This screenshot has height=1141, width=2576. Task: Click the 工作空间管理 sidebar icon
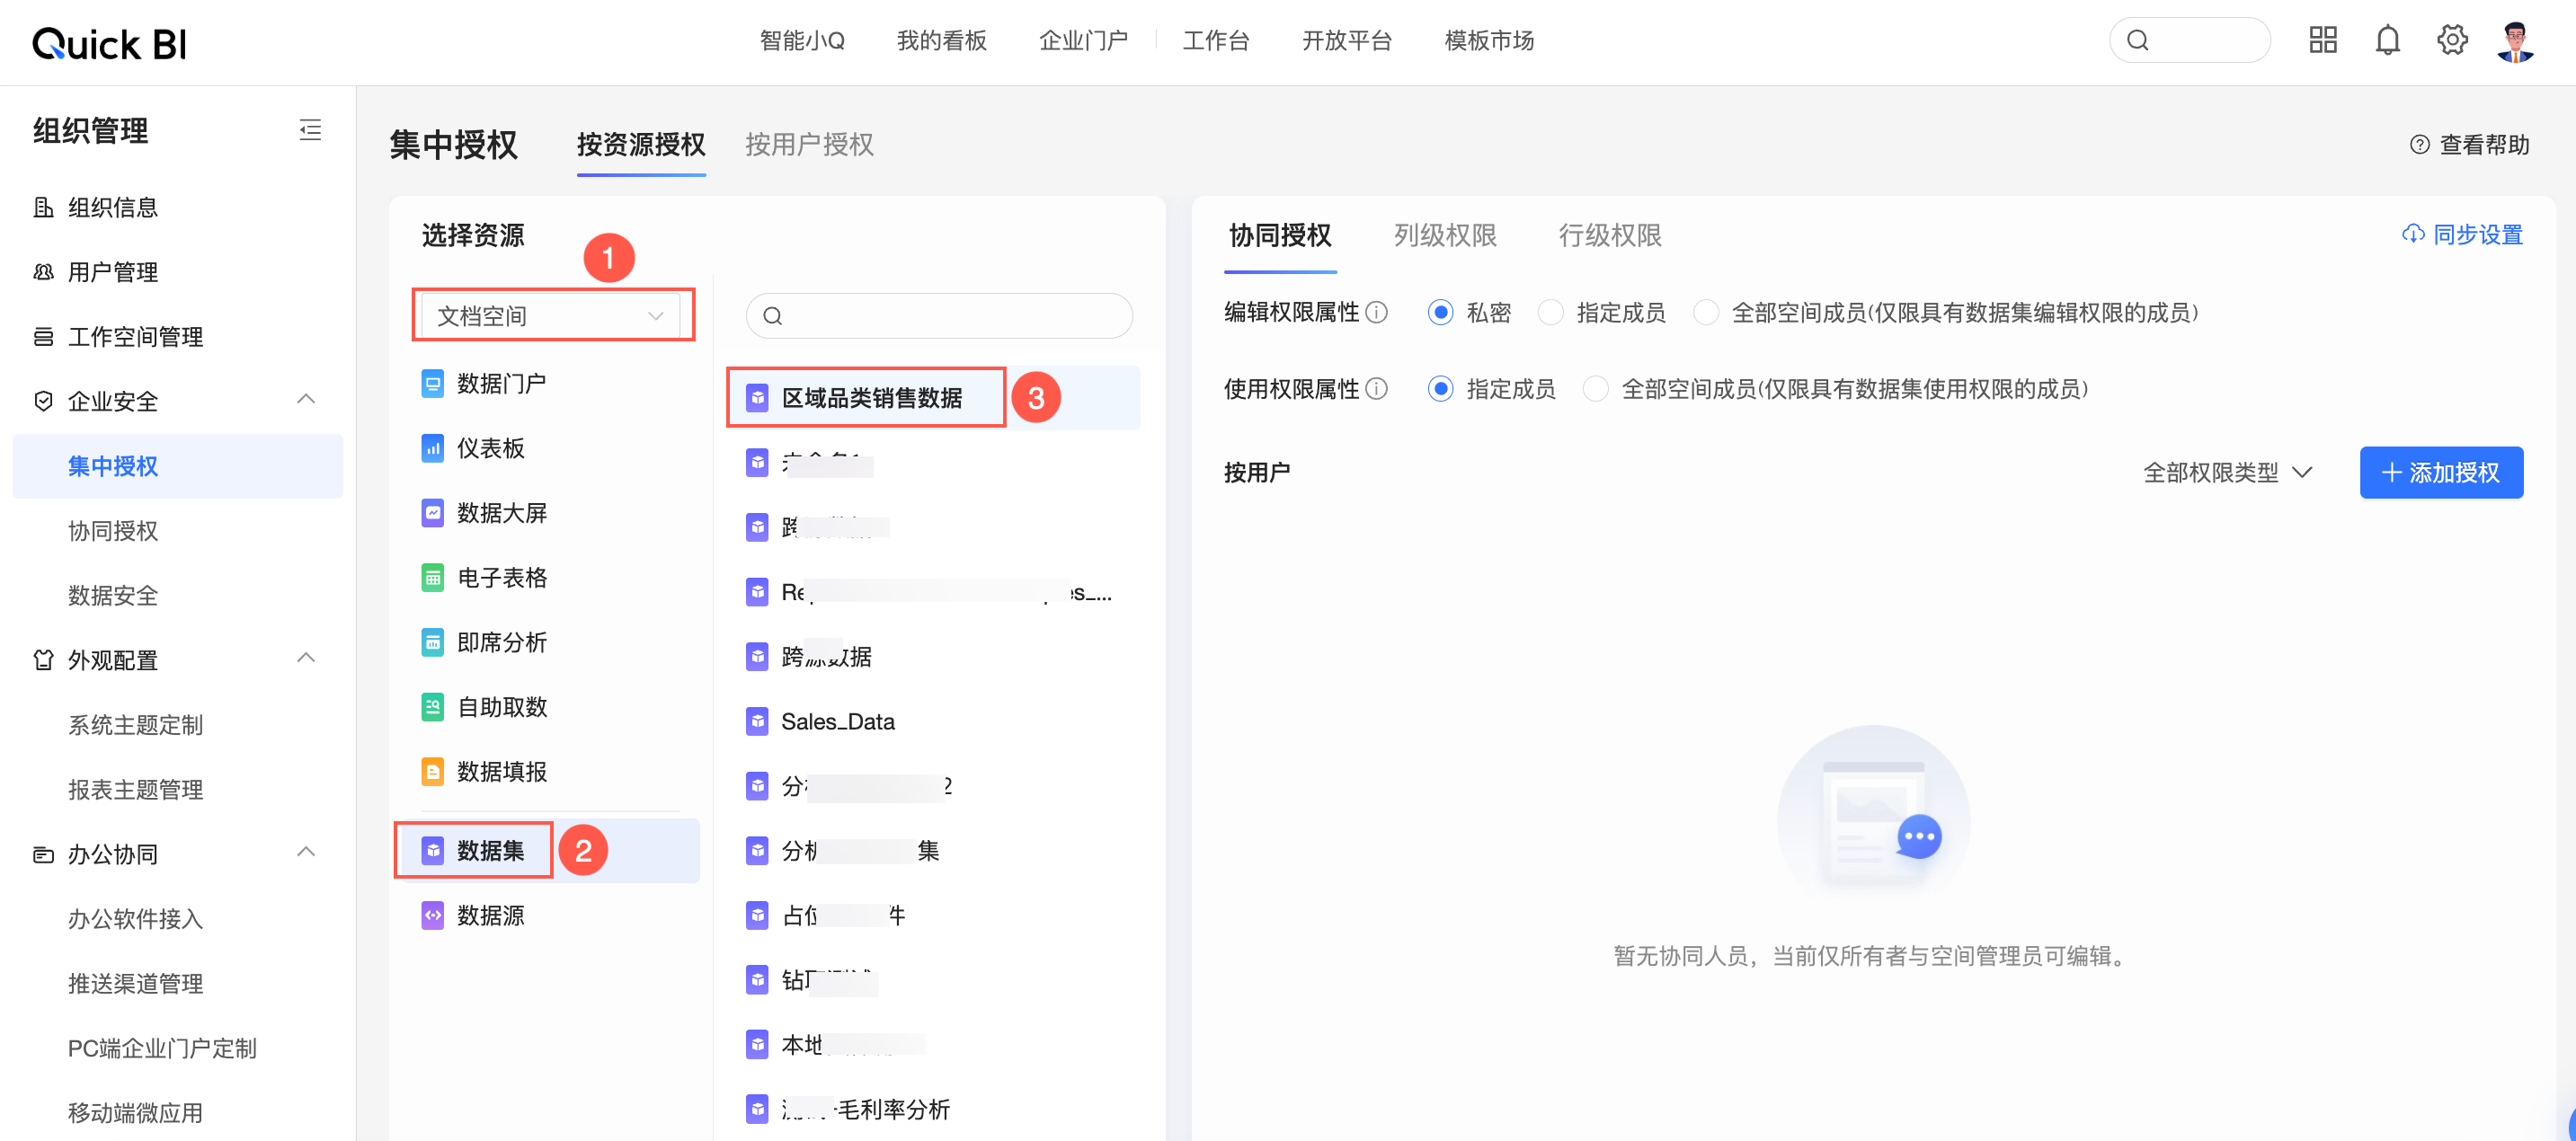click(x=43, y=337)
